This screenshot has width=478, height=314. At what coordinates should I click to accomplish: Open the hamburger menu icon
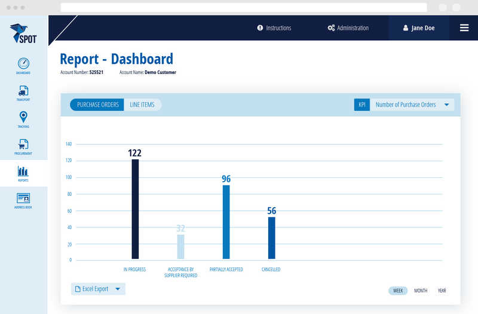pos(464,28)
